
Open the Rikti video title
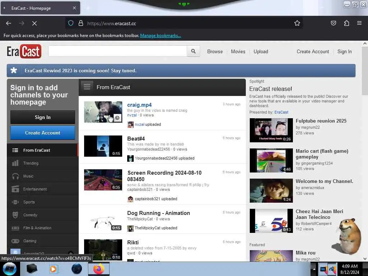click(x=133, y=242)
